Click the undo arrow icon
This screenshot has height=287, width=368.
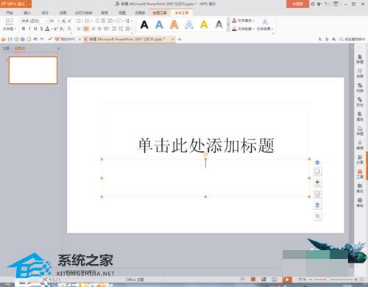point(35,39)
